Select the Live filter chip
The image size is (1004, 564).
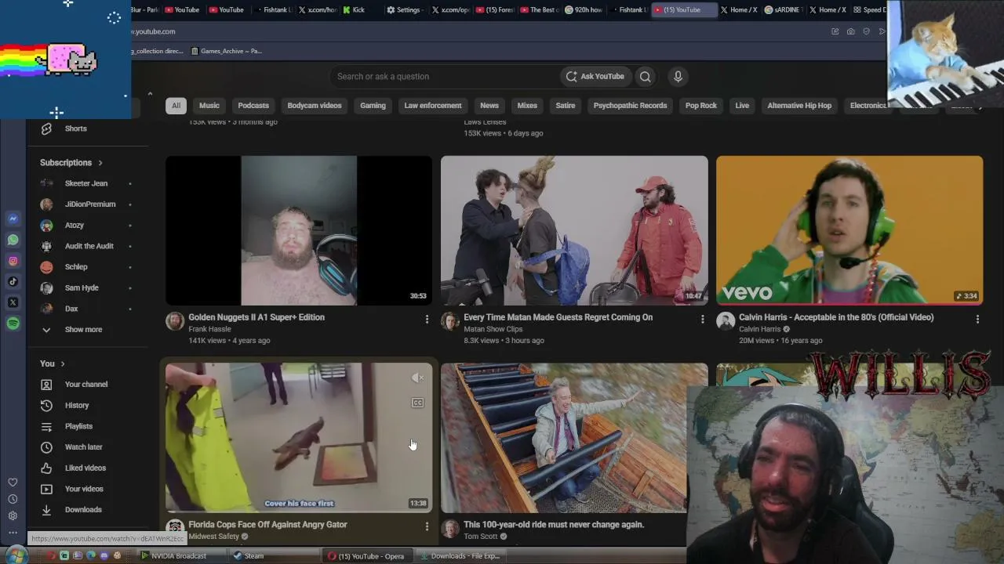click(742, 106)
